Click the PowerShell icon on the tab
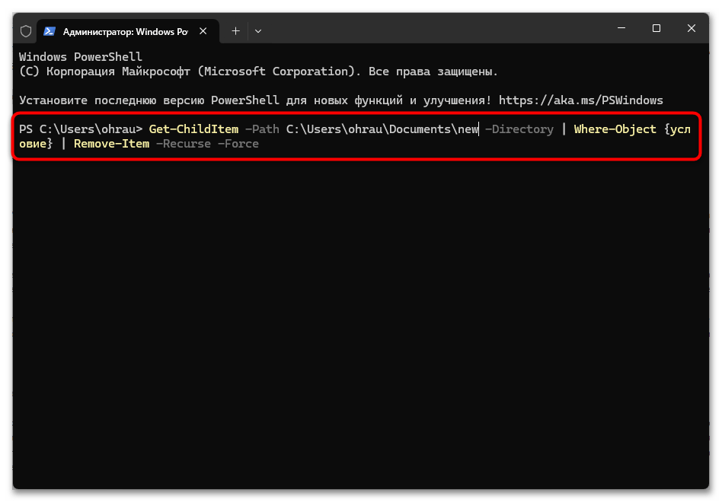The width and height of the screenshot is (722, 502). [x=50, y=31]
